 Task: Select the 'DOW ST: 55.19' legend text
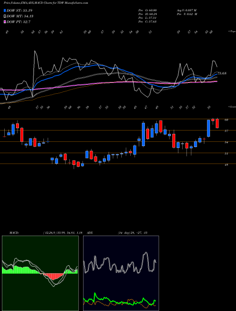(19, 10)
